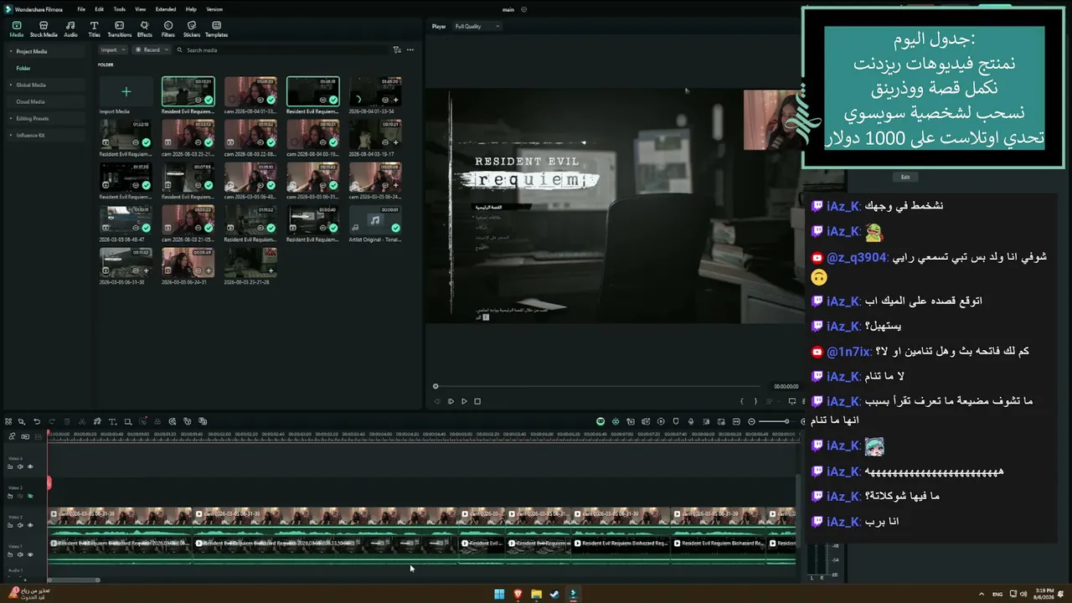Open Brave browser from the taskbar
1072x603 pixels.
[518, 595]
